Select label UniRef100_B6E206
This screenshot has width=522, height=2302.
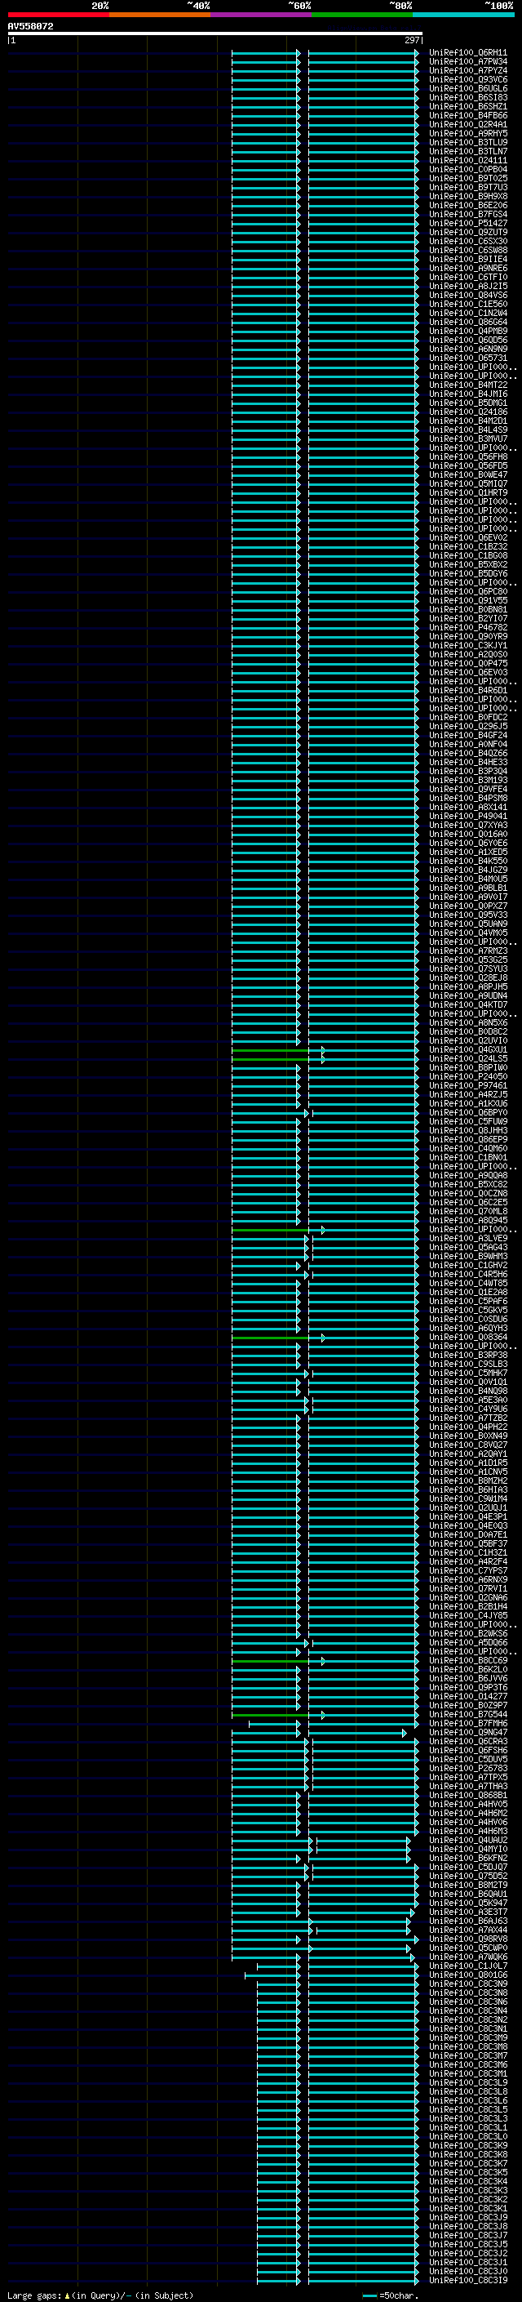(468, 206)
